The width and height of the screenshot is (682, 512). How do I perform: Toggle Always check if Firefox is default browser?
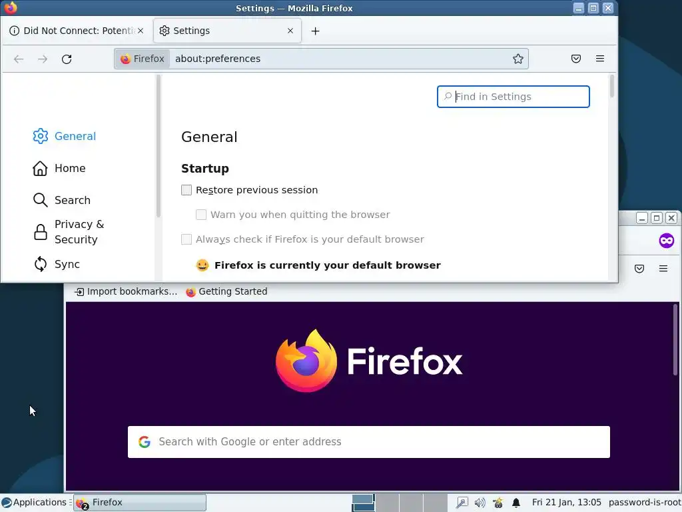(186, 239)
